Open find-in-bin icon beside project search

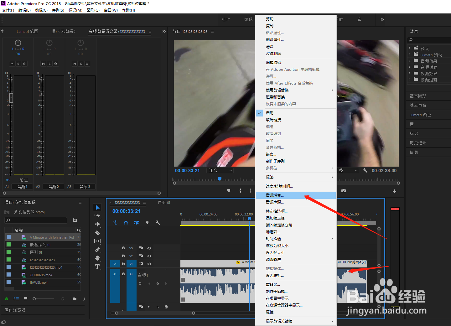[75, 220]
